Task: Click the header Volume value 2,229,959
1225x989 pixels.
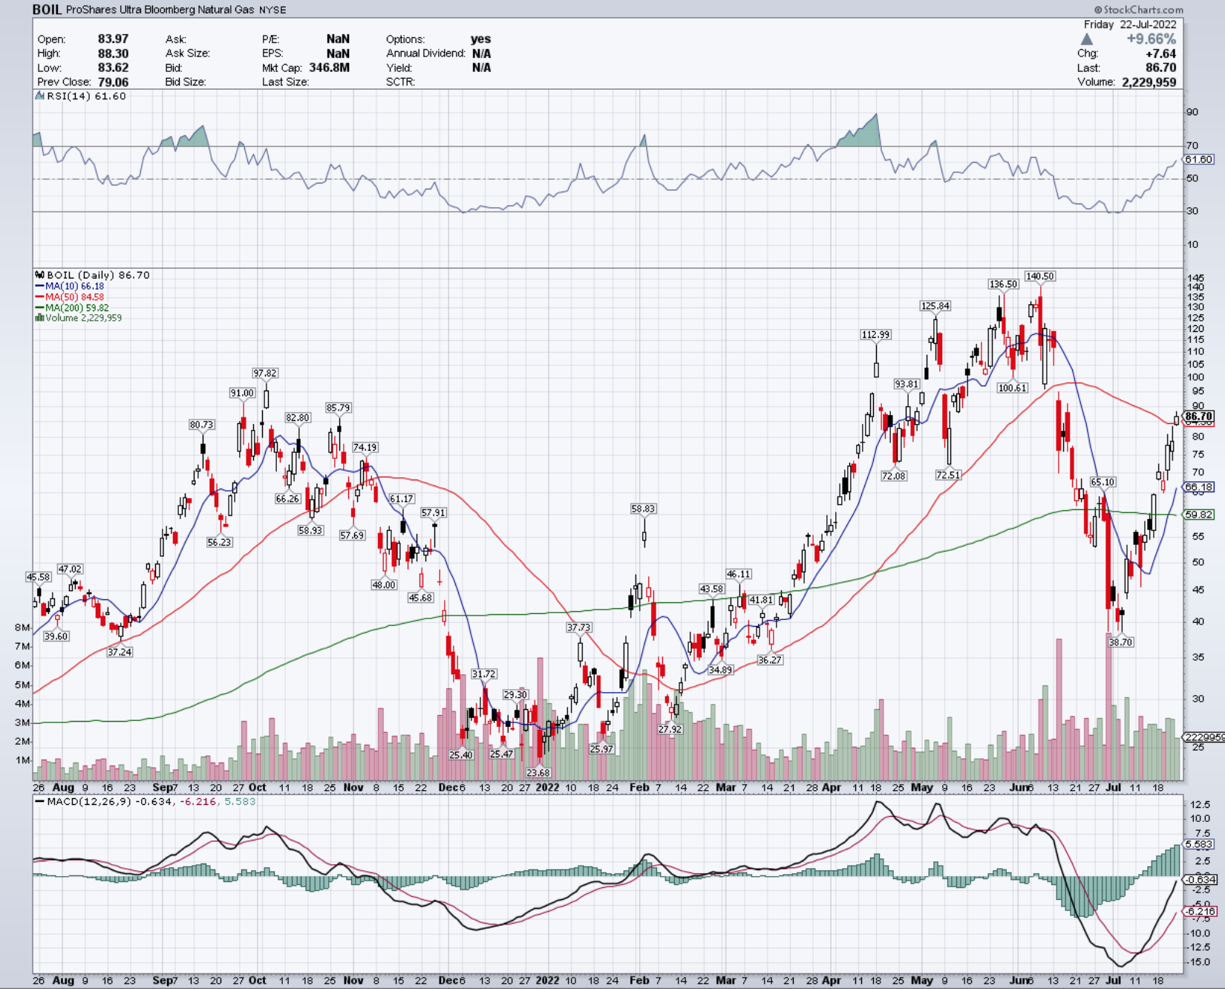Action: coord(1149,82)
